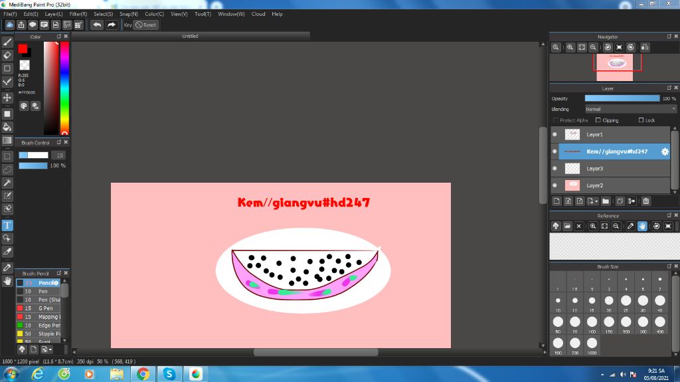Enable the layer Lock checkbox
The width and height of the screenshot is (680, 382).
641,120
